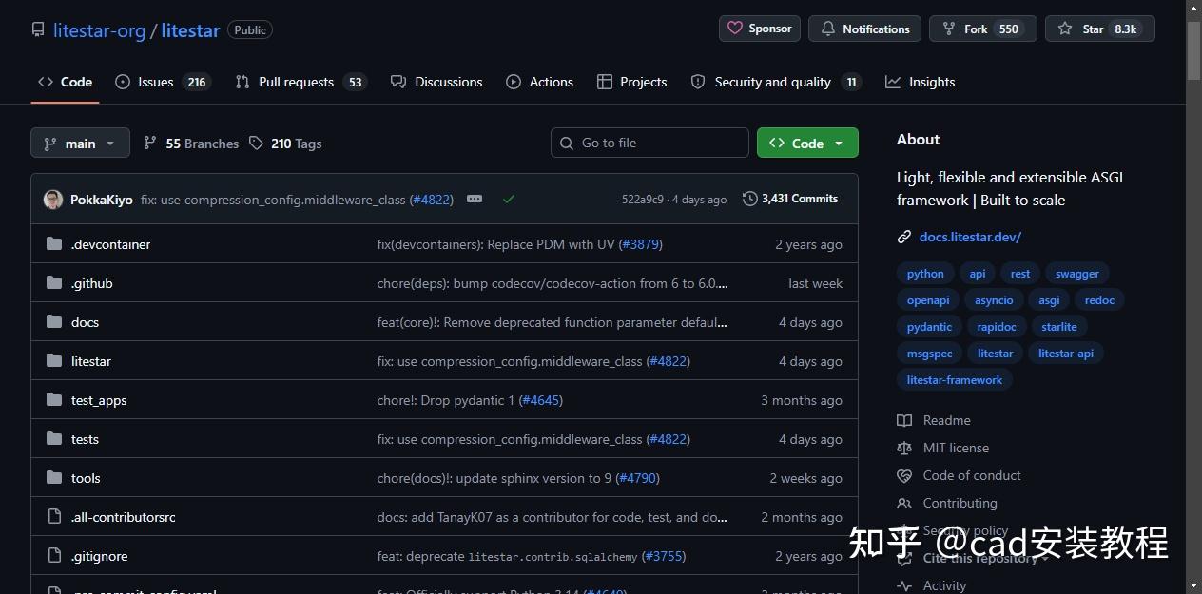Select the swagger topic tag

click(x=1077, y=274)
